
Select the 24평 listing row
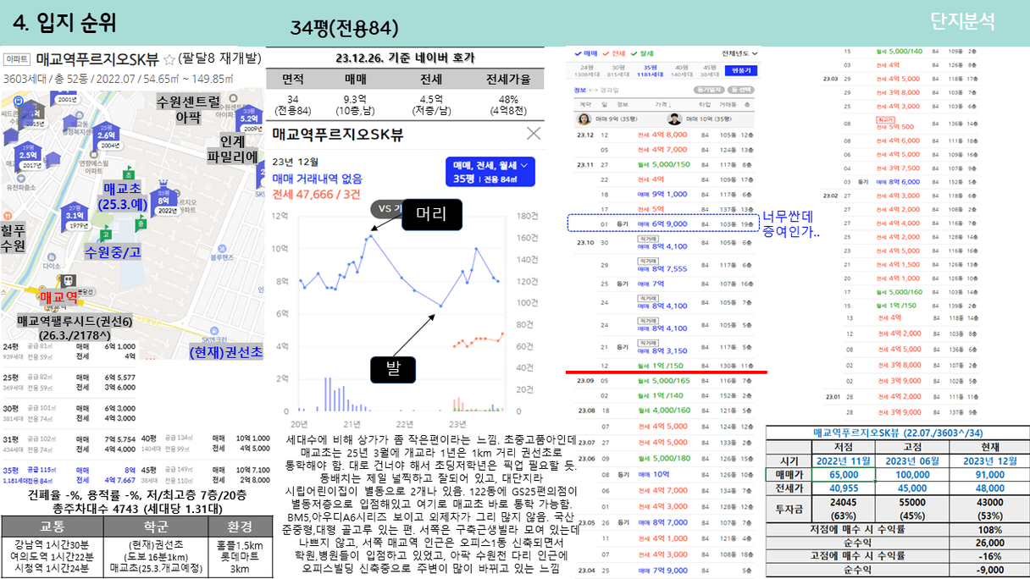click(69, 351)
